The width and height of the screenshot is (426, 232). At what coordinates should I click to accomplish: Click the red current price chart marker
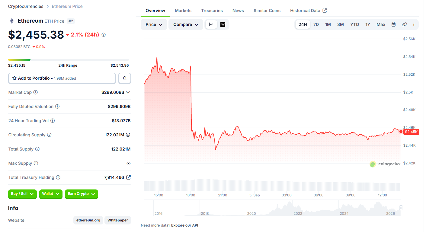click(x=401, y=131)
